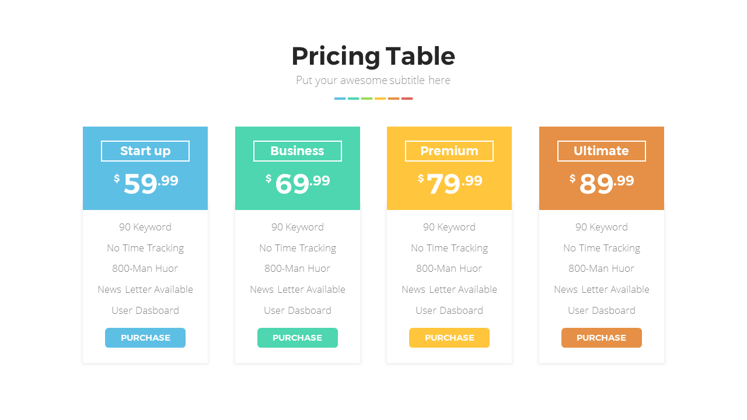Select the Start up plan title box
747x420 pixels.
(x=145, y=151)
